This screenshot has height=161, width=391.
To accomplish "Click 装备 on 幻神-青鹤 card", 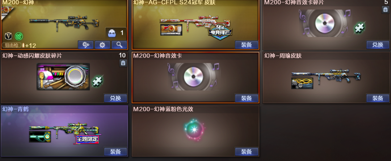I will pos(115,152).
